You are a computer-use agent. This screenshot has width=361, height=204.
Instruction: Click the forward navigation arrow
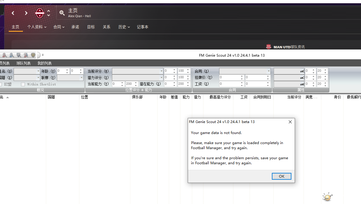tap(26, 13)
